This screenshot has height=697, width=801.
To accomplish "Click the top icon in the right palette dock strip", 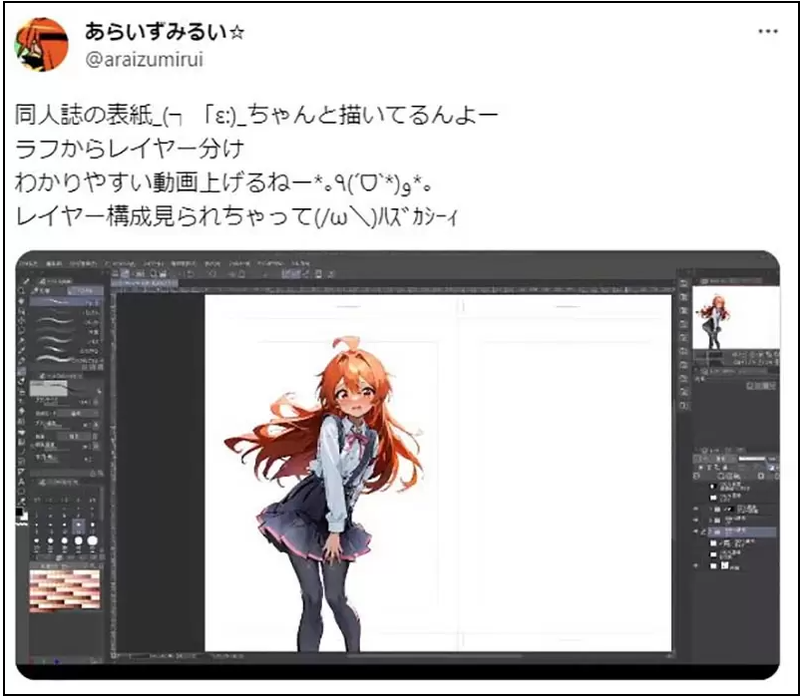I will (684, 284).
